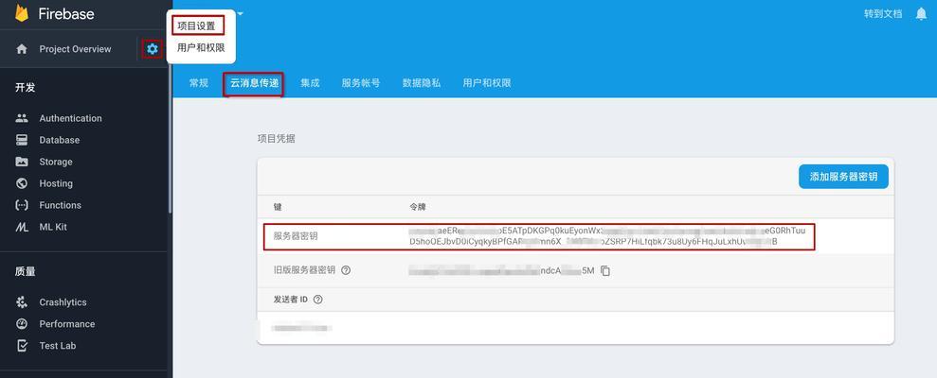Viewport: 937px width, 378px height.
Task: Click the 键 column header
Action: [278, 207]
